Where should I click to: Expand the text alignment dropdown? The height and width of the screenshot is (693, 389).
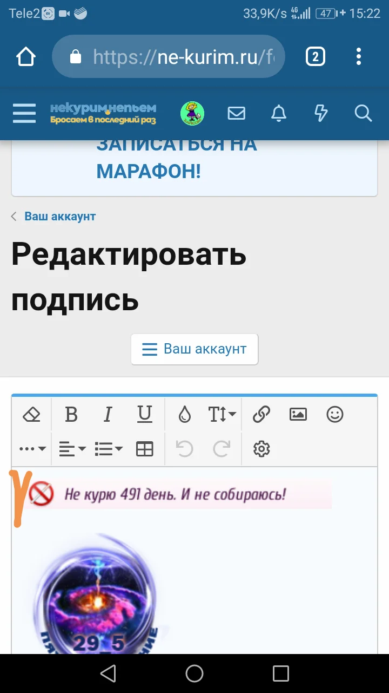click(72, 449)
